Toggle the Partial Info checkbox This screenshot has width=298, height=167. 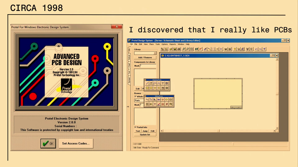(135, 127)
